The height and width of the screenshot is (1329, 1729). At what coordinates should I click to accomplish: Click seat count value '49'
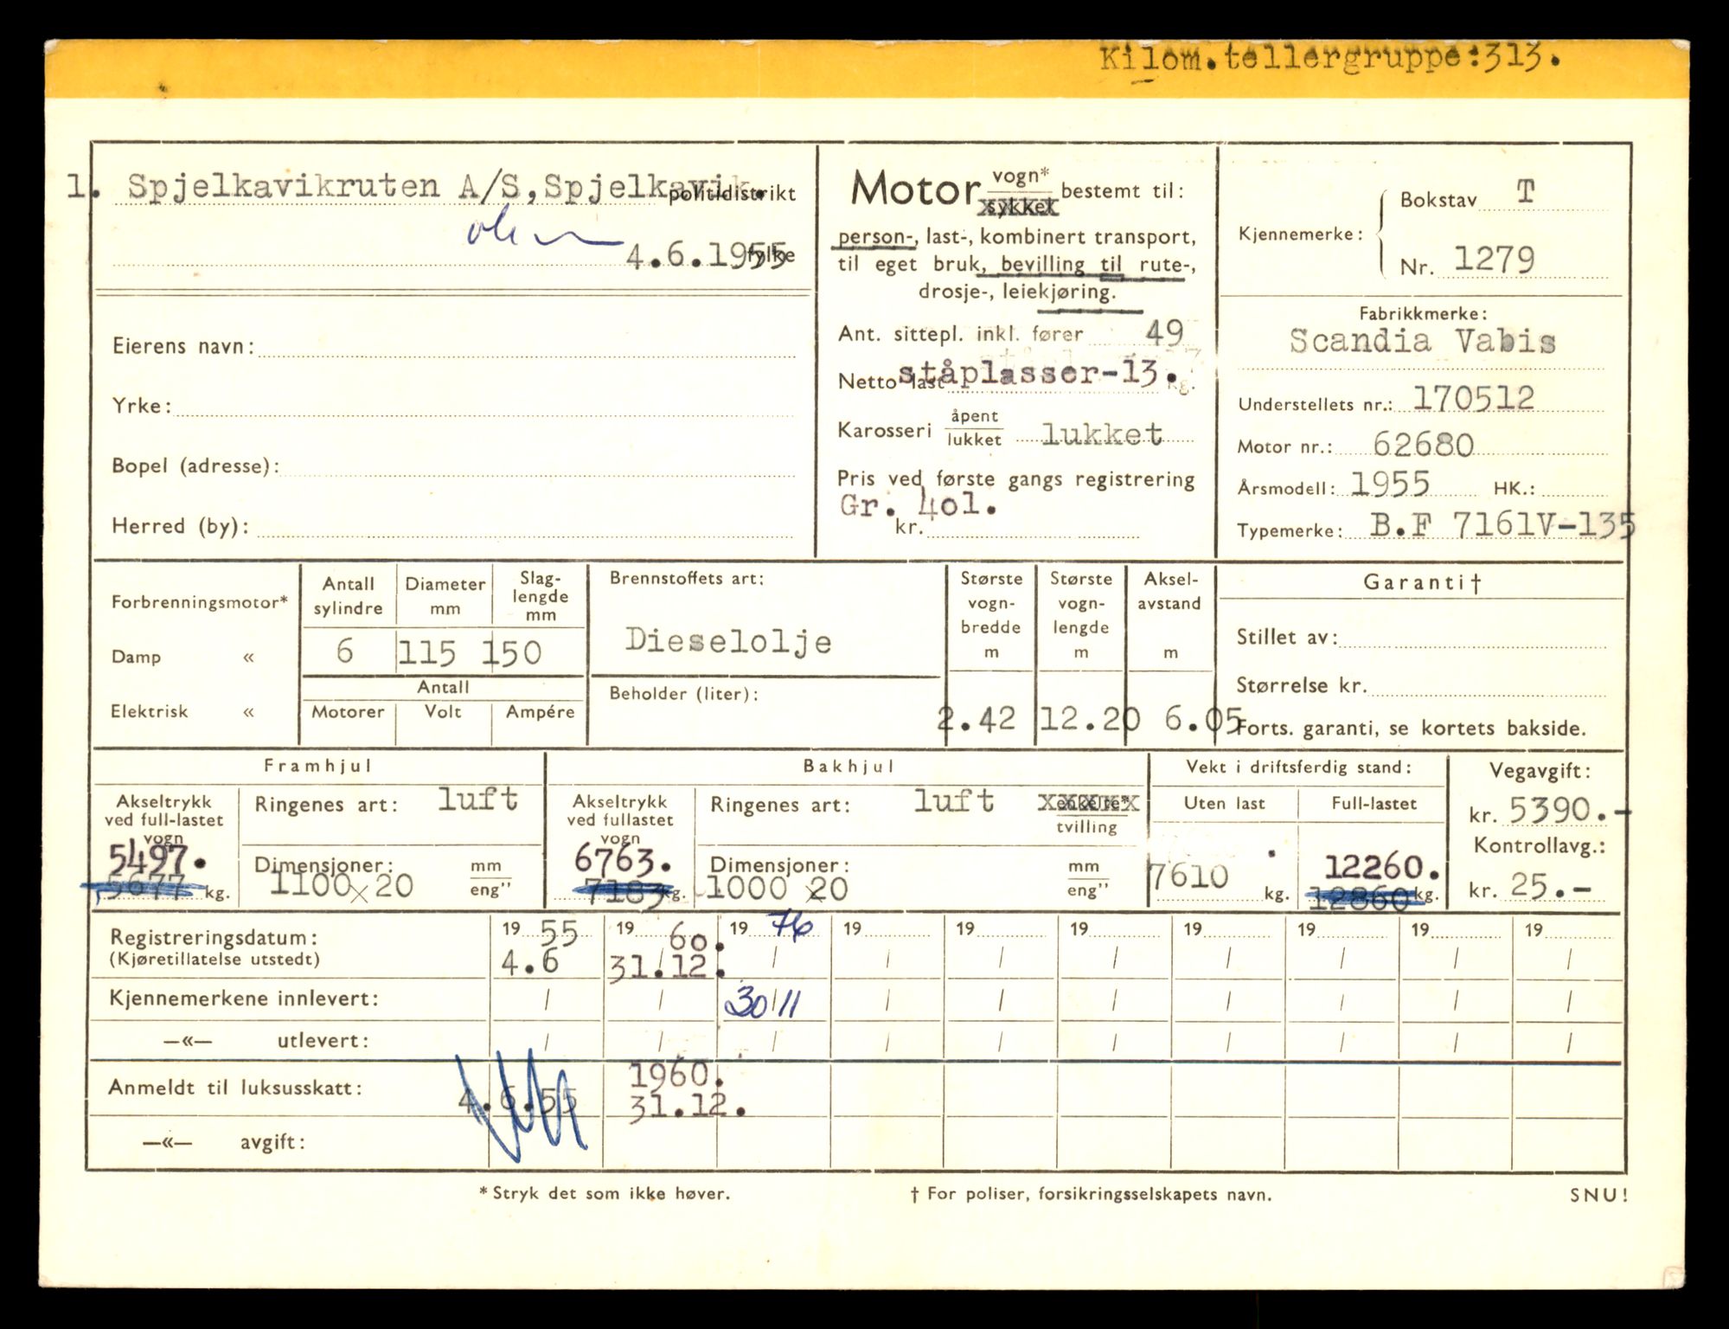1164,333
